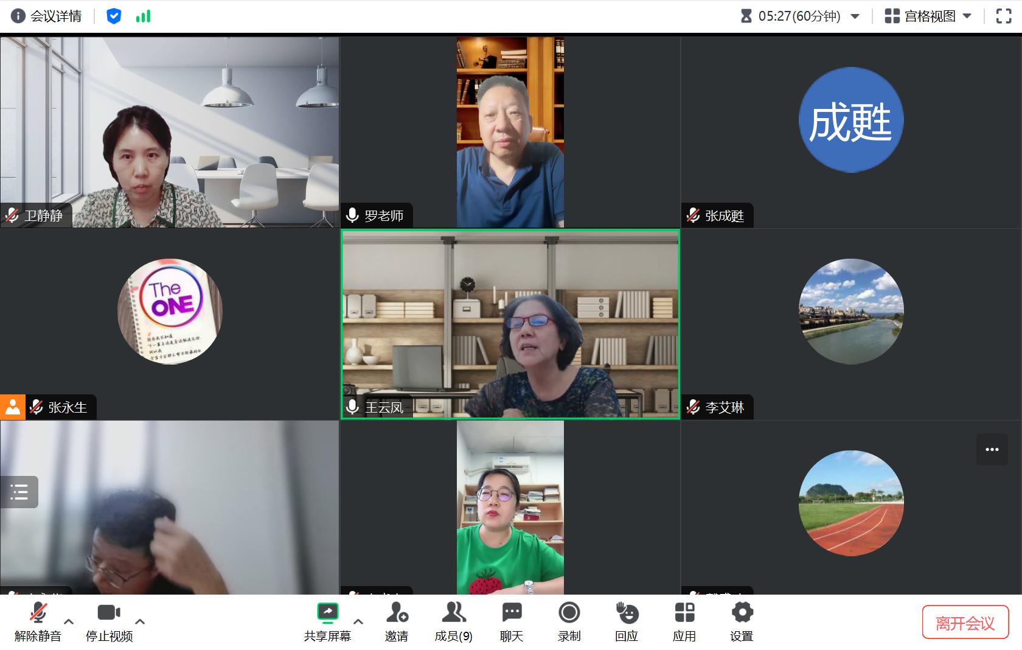
Task: Open the 应用 apps icon
Action: pos(684,613)
